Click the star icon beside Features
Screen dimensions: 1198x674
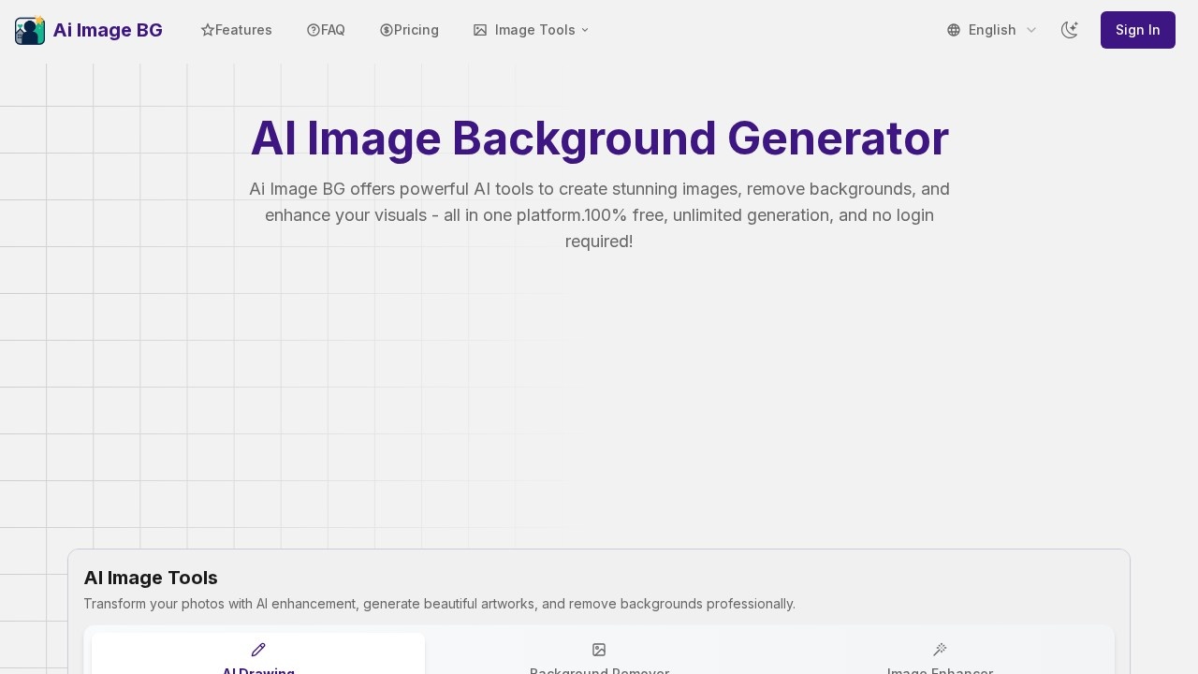point(208,30)
